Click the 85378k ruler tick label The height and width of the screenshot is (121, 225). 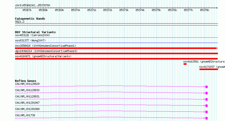pyautogui.click(x=205, y=10)
